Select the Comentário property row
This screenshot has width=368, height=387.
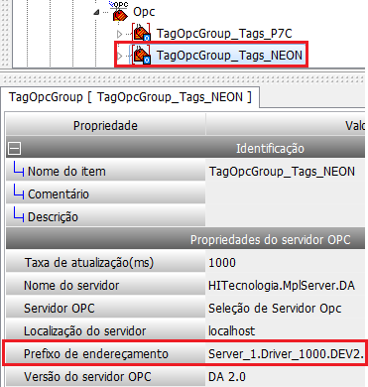105,193
